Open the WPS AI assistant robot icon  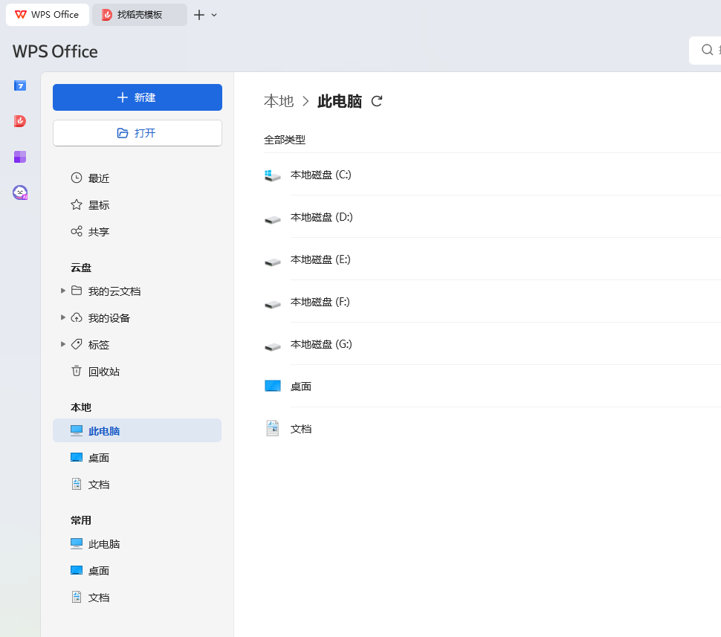pos(20,193)
